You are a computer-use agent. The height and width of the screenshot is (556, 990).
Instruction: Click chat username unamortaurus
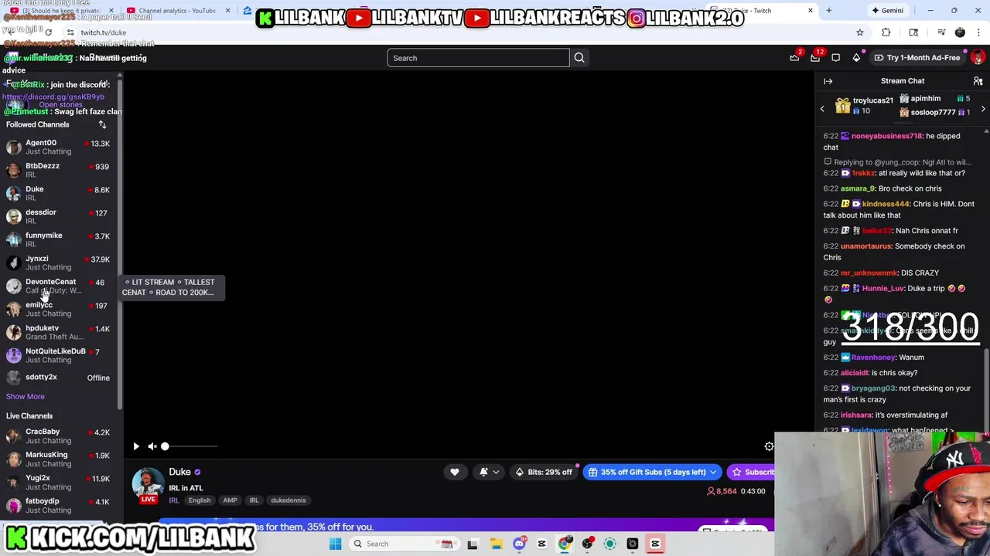pyautogui.click(x=865, y=246)
